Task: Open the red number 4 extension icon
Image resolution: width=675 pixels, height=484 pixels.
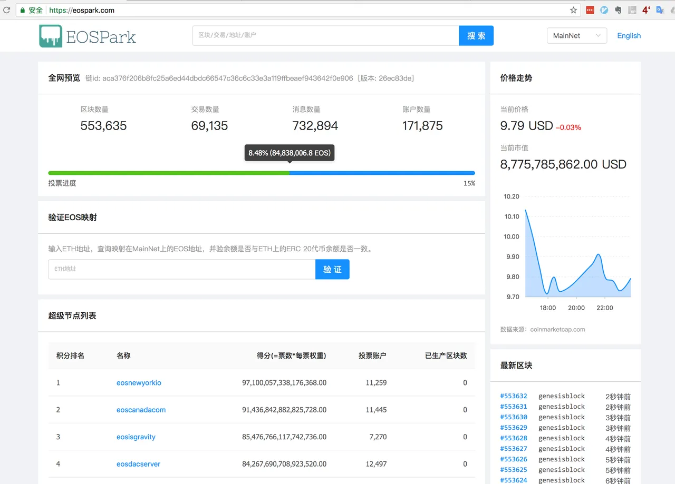Action: [646, 10]
